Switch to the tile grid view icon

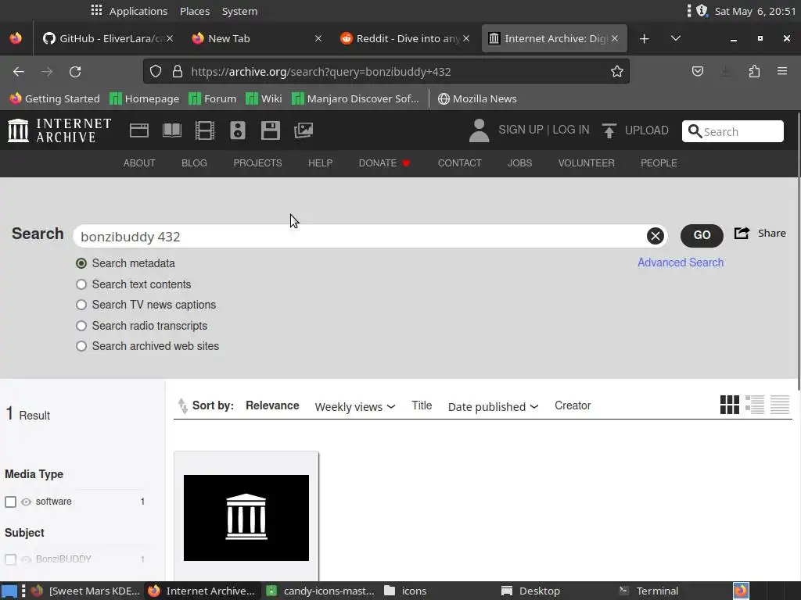pos(730,405)
